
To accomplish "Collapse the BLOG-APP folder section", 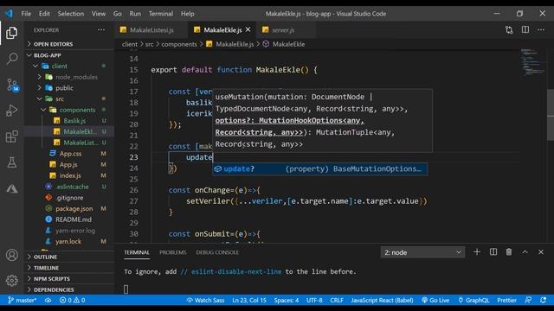I will click(69, 55).
